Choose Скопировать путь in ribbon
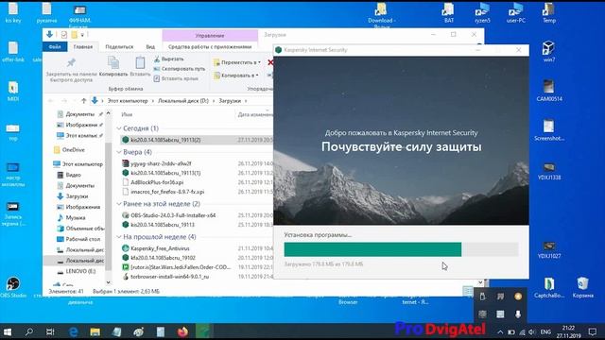The width and height of the screenshot is (605, 340). click(x=180, y=69)
